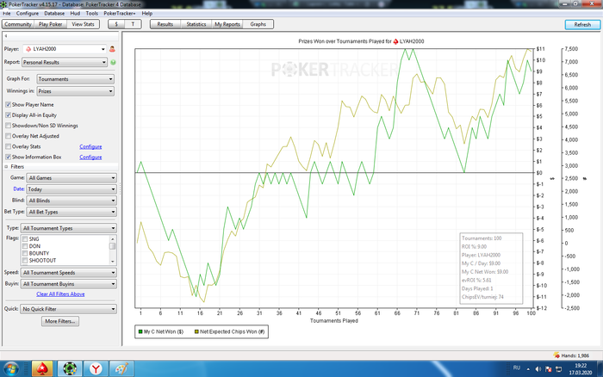Click Configure link next to Overlay Stats

click(x=90, y=146)
